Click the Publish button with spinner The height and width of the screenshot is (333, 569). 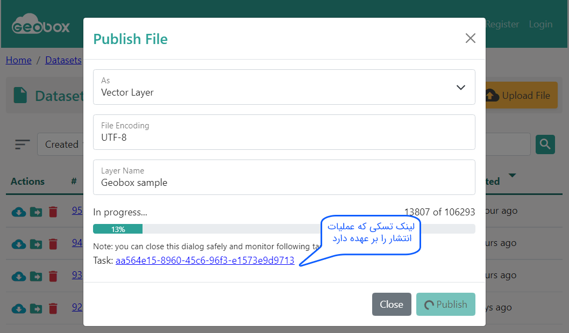445,304
